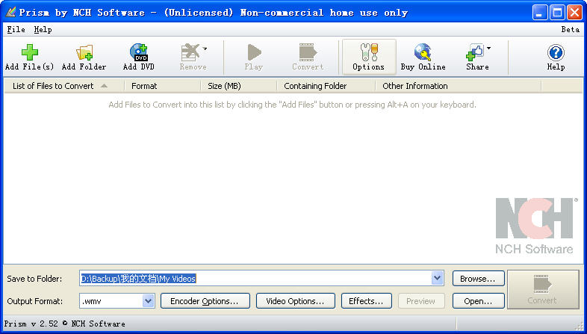Click the Prism app icon in title bar
This screenshot has height=334, width=587.
coord(10,13)
